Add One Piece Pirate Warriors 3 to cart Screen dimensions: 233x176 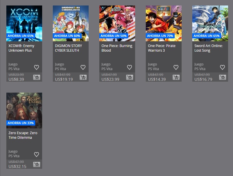pyautogui.click(x=176, y=77)
